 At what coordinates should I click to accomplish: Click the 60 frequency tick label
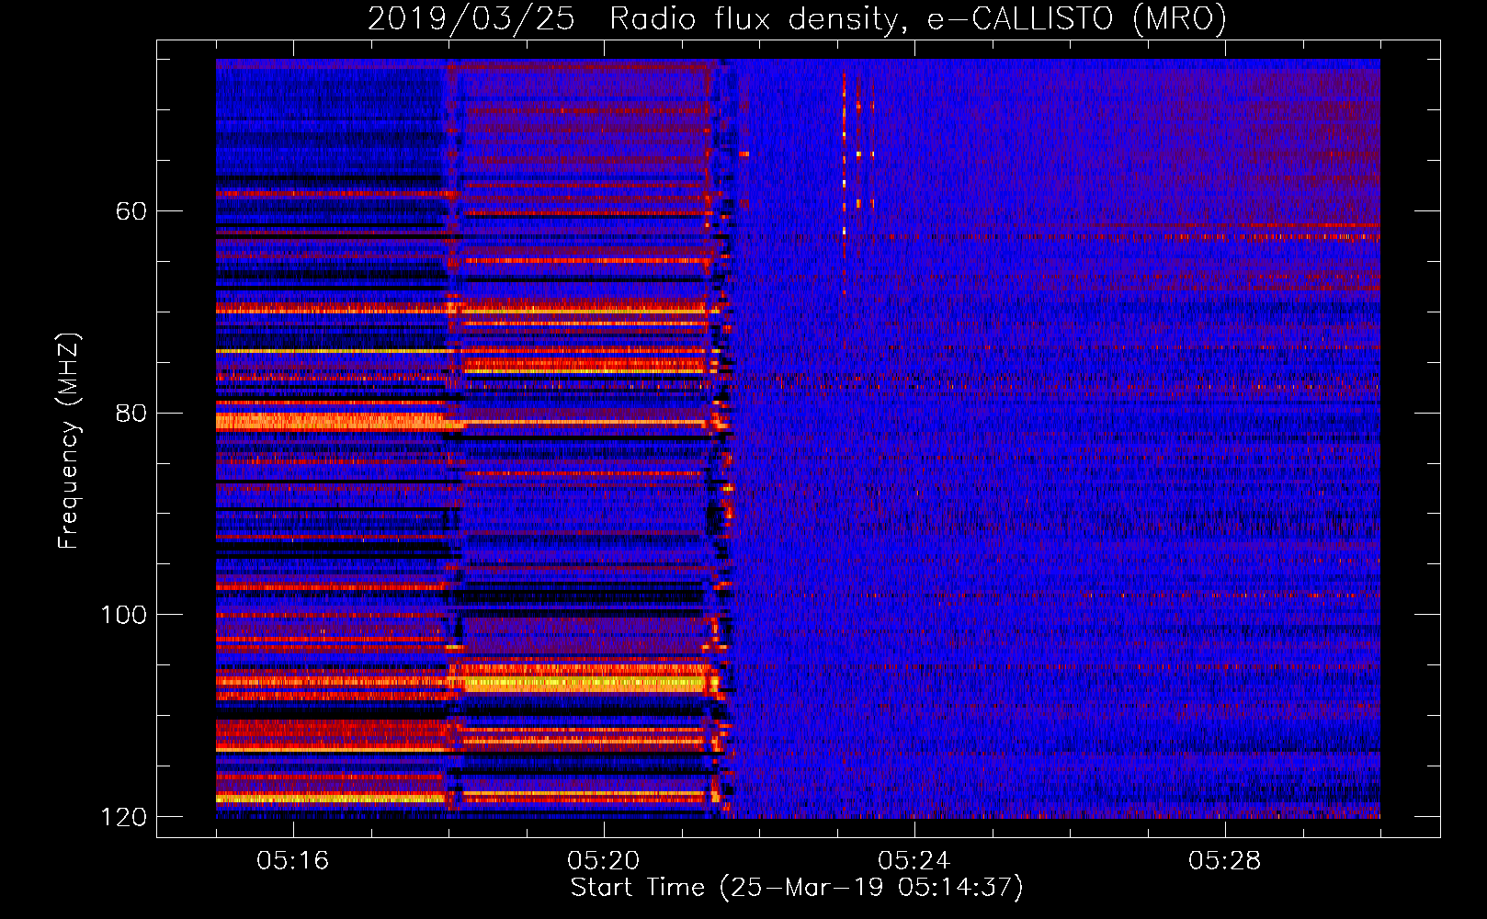(x=131, y=211)
